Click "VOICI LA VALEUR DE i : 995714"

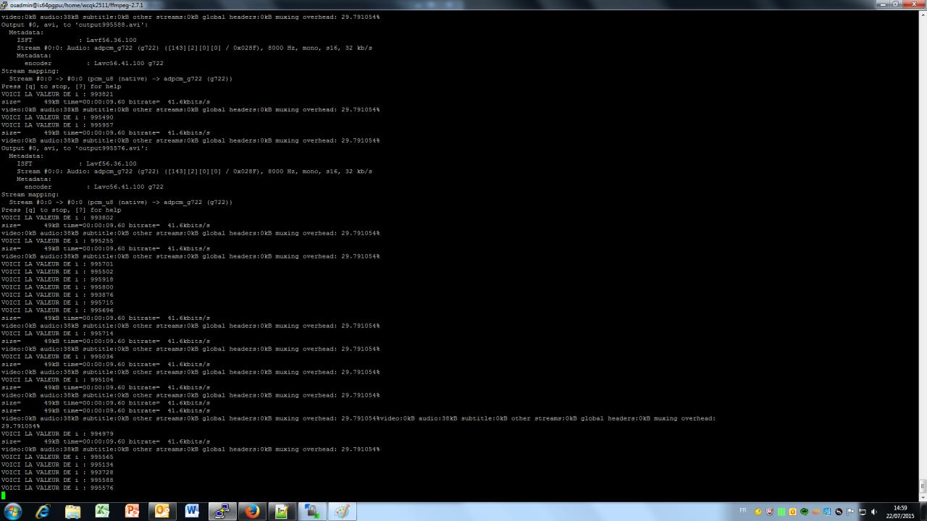click(57, 334)
